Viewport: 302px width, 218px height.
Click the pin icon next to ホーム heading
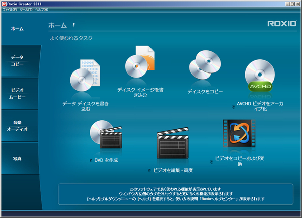pyautogui.click(x=74, y=25)
